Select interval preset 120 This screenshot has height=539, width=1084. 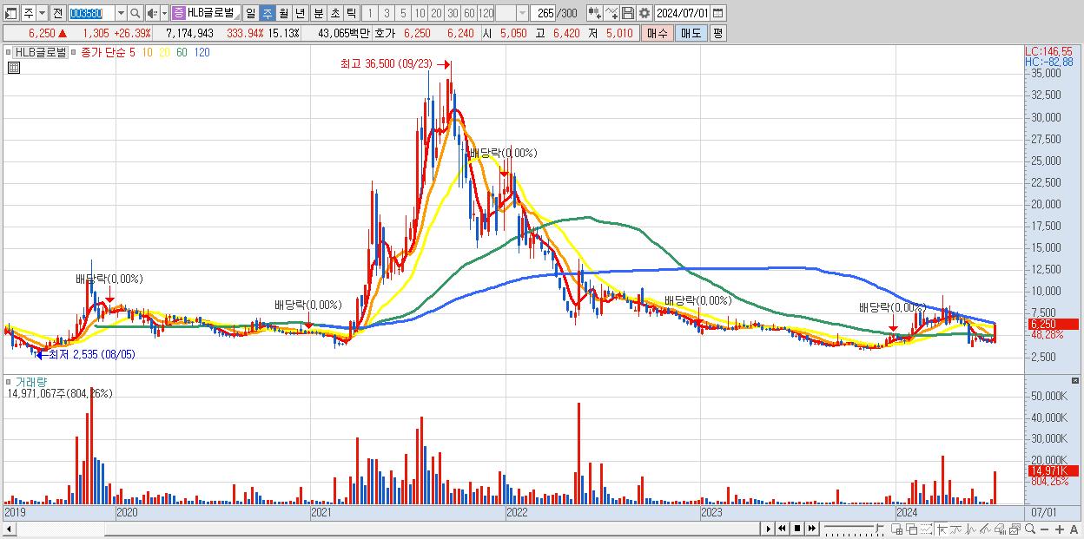click(486, 13)
